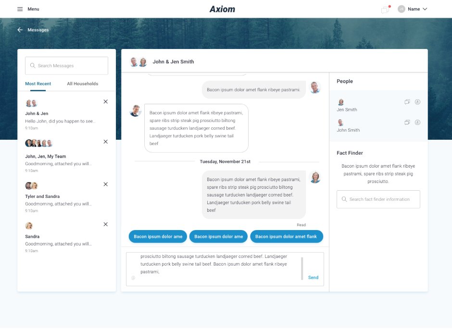
Task: Send the drafted message
Action: [x=313, y=278]
